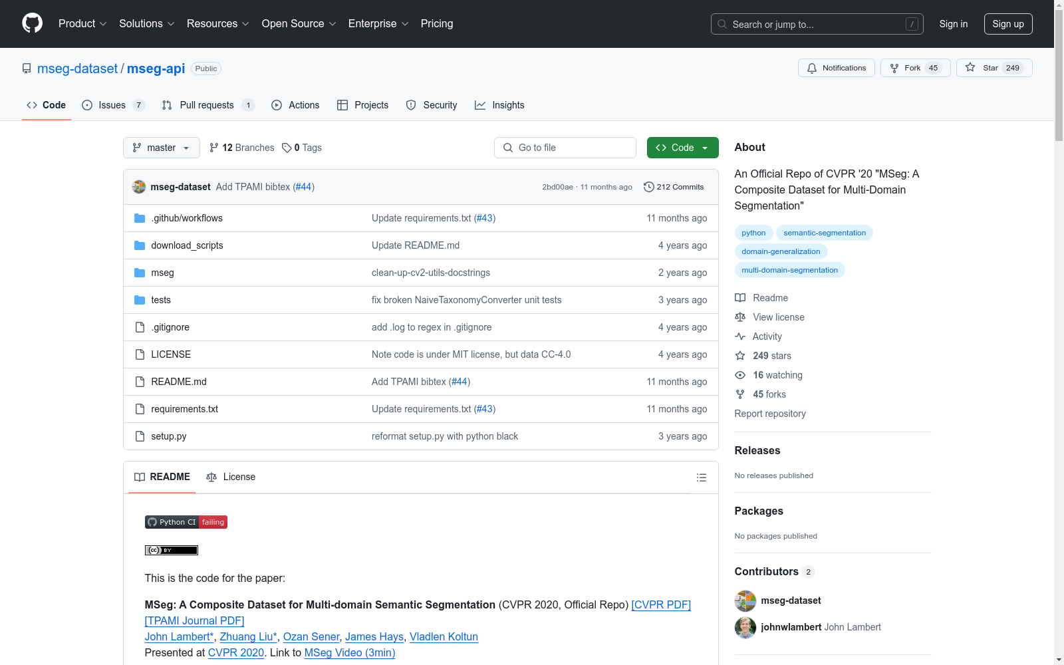Viewport: 1064px width, 665px height.
Task: Click the commit history clock icon
Action: (649, 187)
